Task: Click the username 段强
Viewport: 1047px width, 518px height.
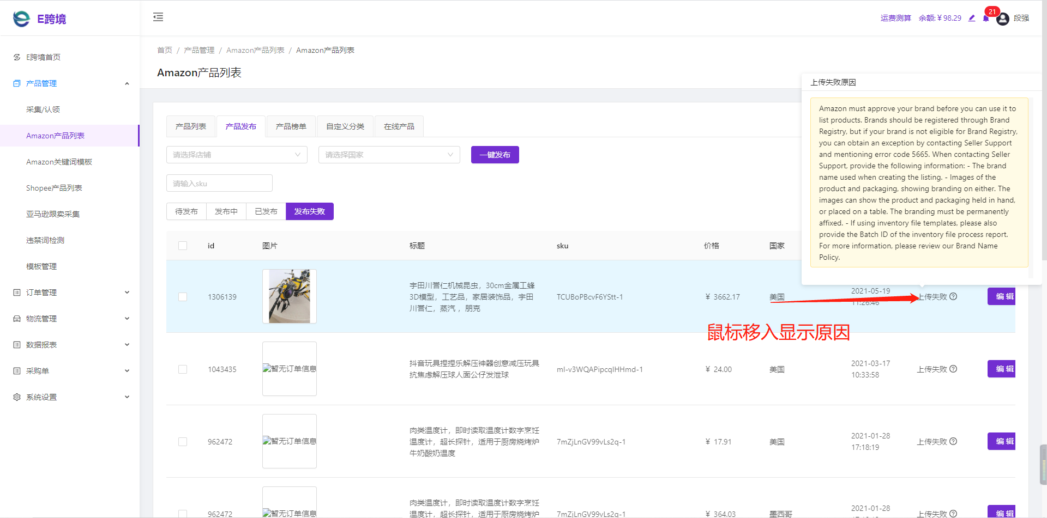Action: pos(1021,18)
